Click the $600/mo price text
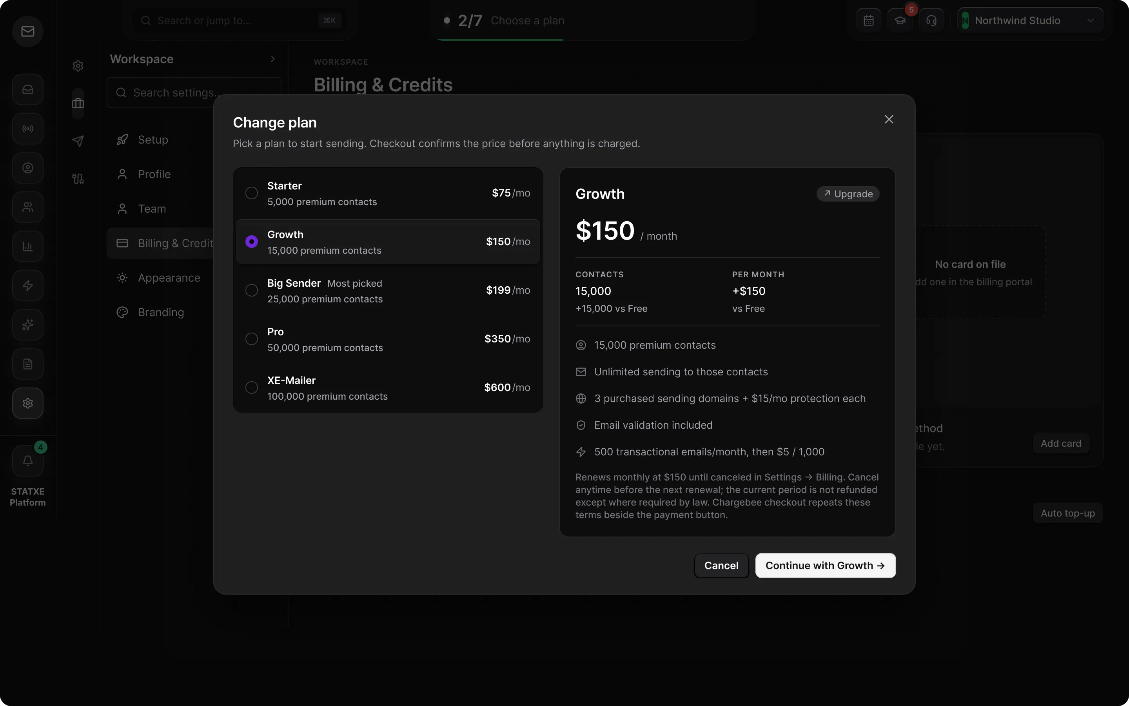Screen dimensions: 1129x706 (507, 387)
